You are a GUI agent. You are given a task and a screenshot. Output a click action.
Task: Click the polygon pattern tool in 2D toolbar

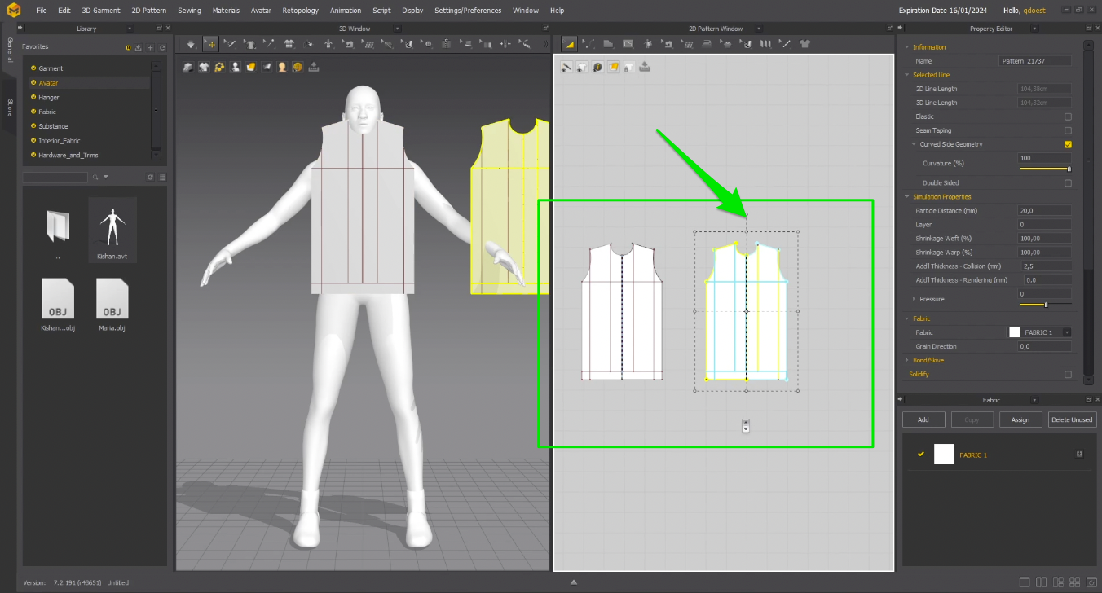608,44
